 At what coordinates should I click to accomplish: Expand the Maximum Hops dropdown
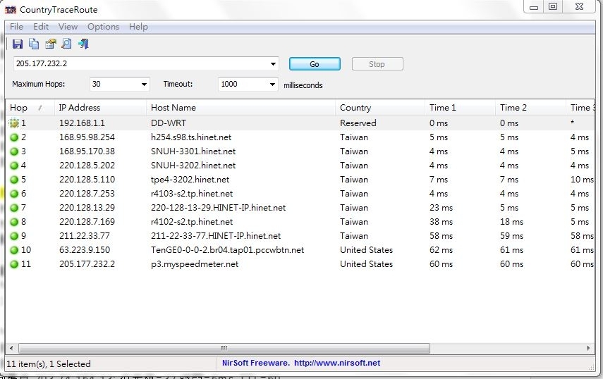coord(144,85)
